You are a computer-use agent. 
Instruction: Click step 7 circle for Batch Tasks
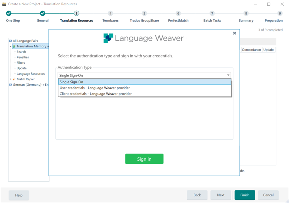coord(212,13)
